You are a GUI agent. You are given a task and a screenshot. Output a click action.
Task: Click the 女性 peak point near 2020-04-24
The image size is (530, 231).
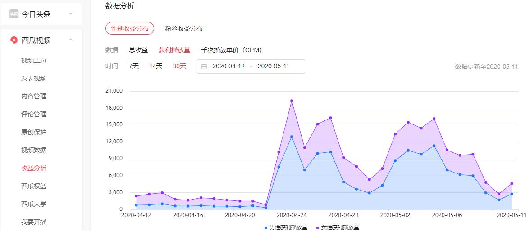coord(291,101)
